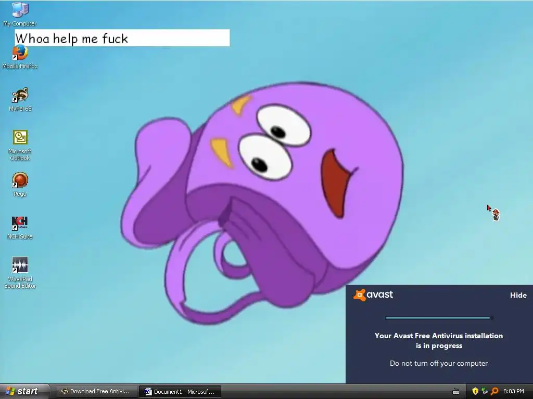
Task: Select the Mozilla Firefox desktop shortcut
Action: 20,57
